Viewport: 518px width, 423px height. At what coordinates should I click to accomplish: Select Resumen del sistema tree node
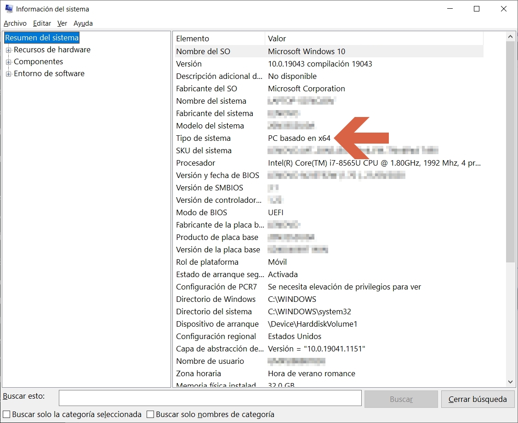coord(42,38)
